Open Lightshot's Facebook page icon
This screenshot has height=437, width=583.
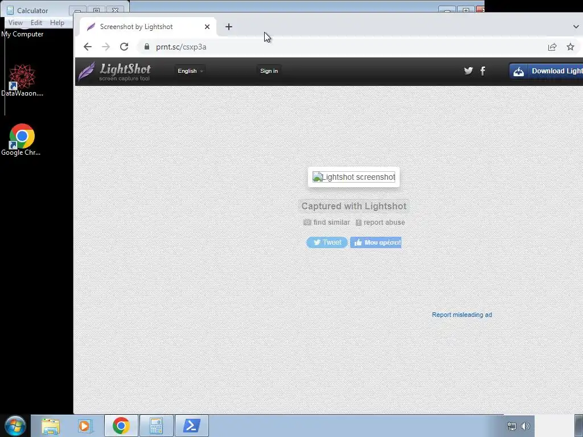pyautogui.click(x=483, y=71)
